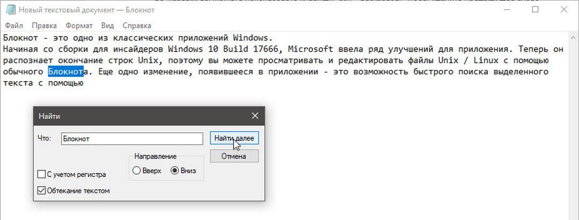Click the highlighted word Блокнот in text
579x220 pixels.
(66, 72)
